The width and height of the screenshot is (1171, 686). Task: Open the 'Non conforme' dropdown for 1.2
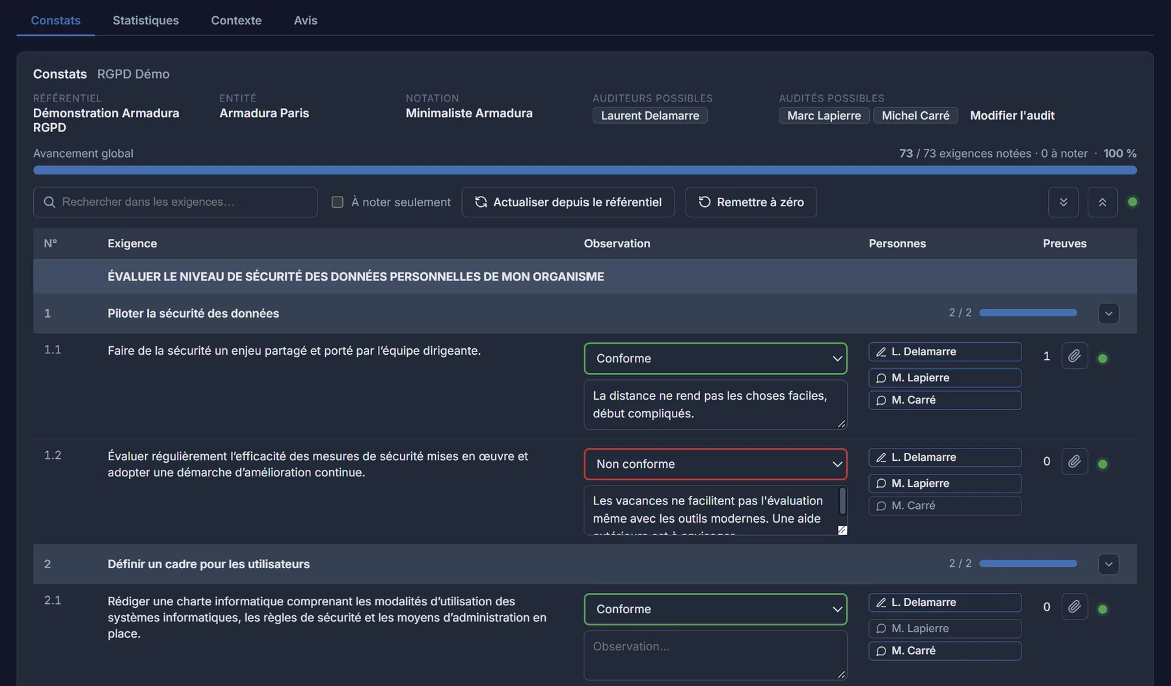tap(716, 464)
